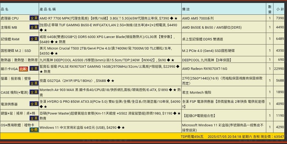The image size is (287, 144).
Task: Select the 顯示卡VGA category label
Action: [x=9, y=69]
